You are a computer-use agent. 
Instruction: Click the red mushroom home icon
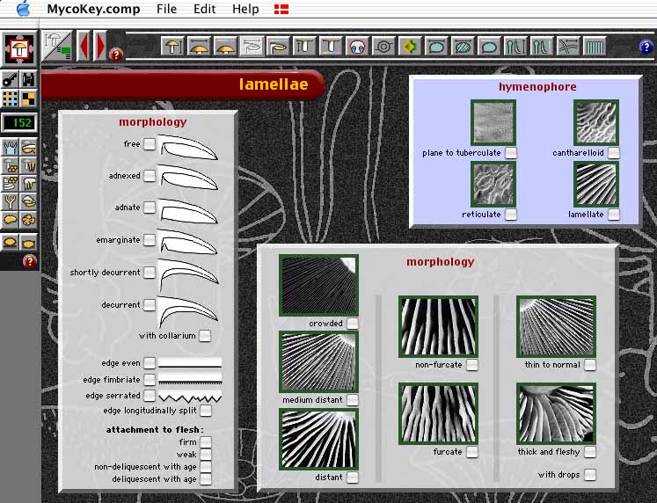click(x=19, y=48)
